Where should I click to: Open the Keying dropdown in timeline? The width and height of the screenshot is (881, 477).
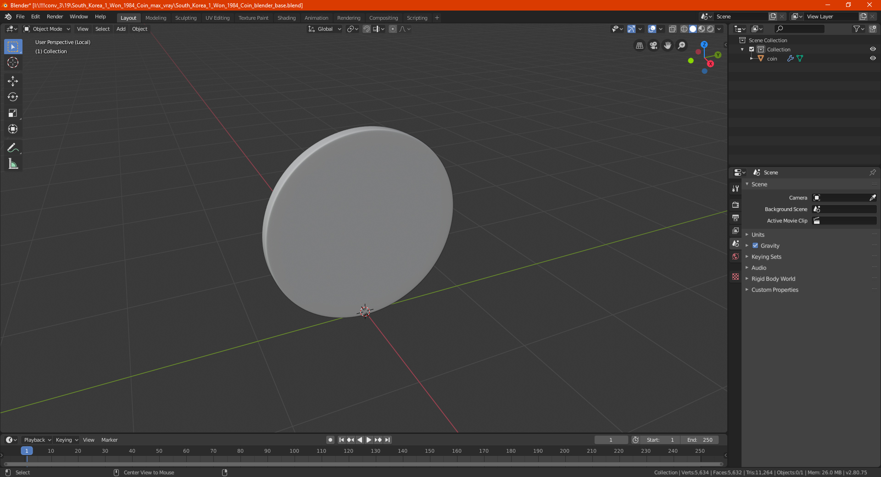click(67, 440)
